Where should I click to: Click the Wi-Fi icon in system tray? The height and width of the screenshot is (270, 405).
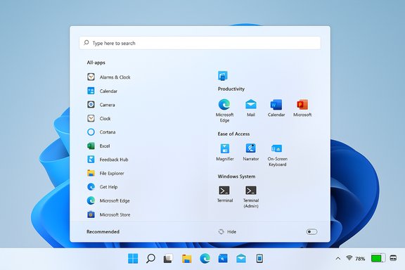[x=349, y=258]
